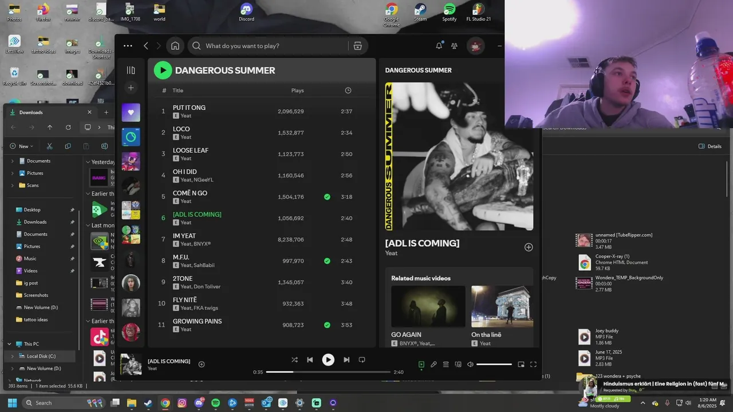
Task: Open the New dropdown in the Downloads window
Action: coord(22,146)
